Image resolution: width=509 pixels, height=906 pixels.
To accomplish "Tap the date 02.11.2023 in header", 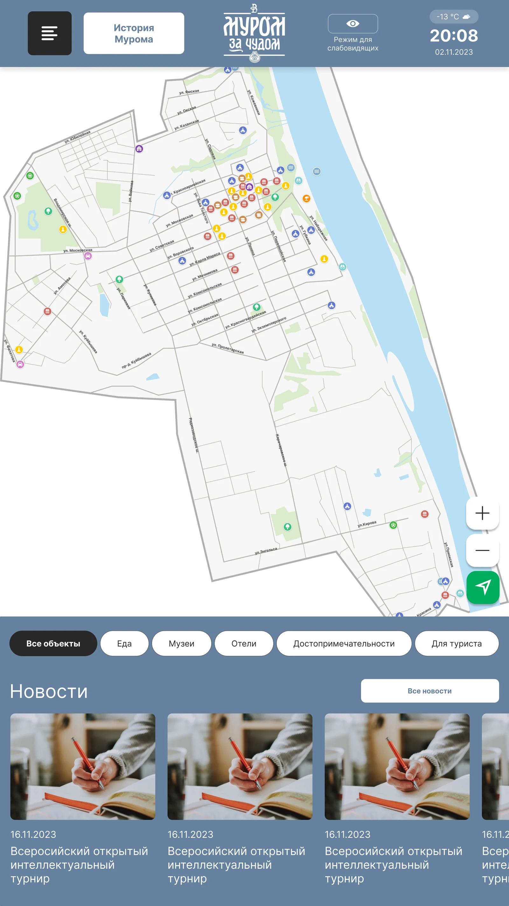I will (x=454, y=52).
